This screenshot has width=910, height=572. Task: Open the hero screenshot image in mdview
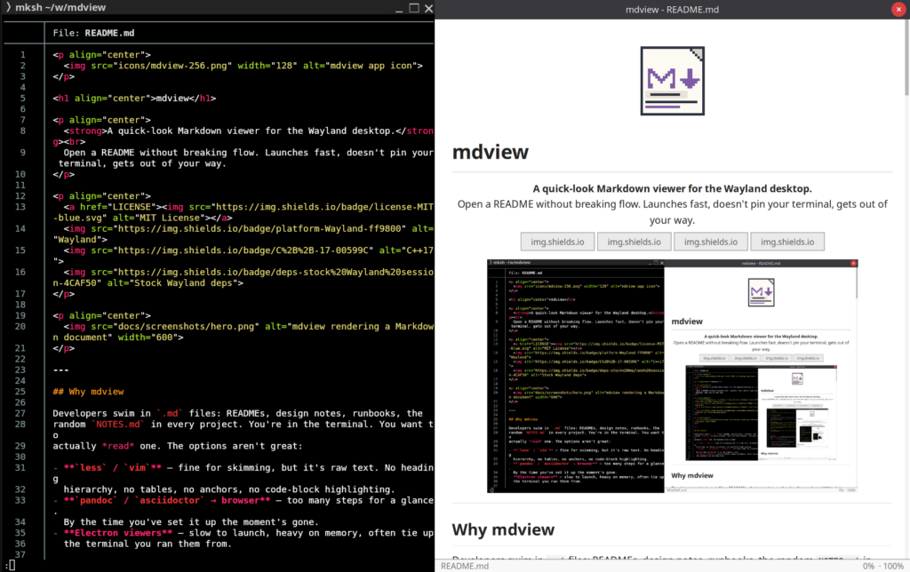pyautogui.click(x=672, y=377)
